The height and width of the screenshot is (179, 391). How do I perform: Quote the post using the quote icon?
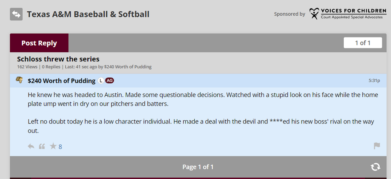(42, 147)
